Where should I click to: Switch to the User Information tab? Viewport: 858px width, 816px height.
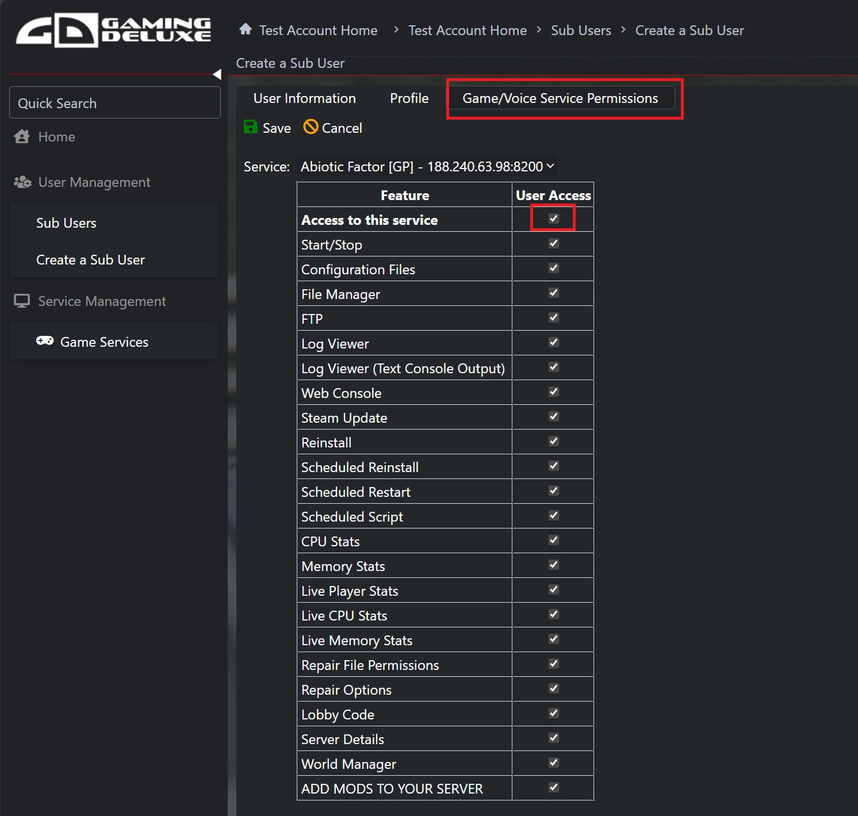pyautogui.click(x=304, y=98)
